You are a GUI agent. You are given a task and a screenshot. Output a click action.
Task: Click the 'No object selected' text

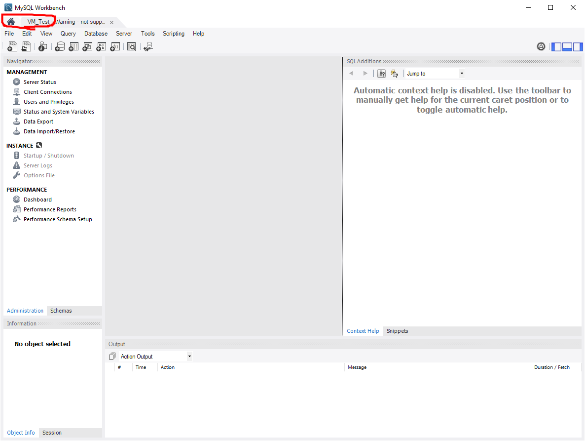point(42,344)
